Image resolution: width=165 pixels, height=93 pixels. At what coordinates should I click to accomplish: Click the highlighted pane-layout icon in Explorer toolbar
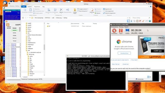[x=128, y=21]
